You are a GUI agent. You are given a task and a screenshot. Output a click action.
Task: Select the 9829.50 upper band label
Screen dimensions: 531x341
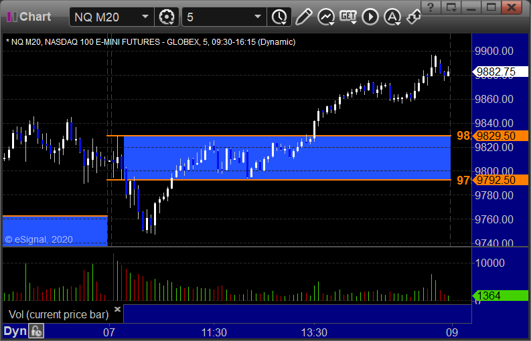(x=500, y=136)
